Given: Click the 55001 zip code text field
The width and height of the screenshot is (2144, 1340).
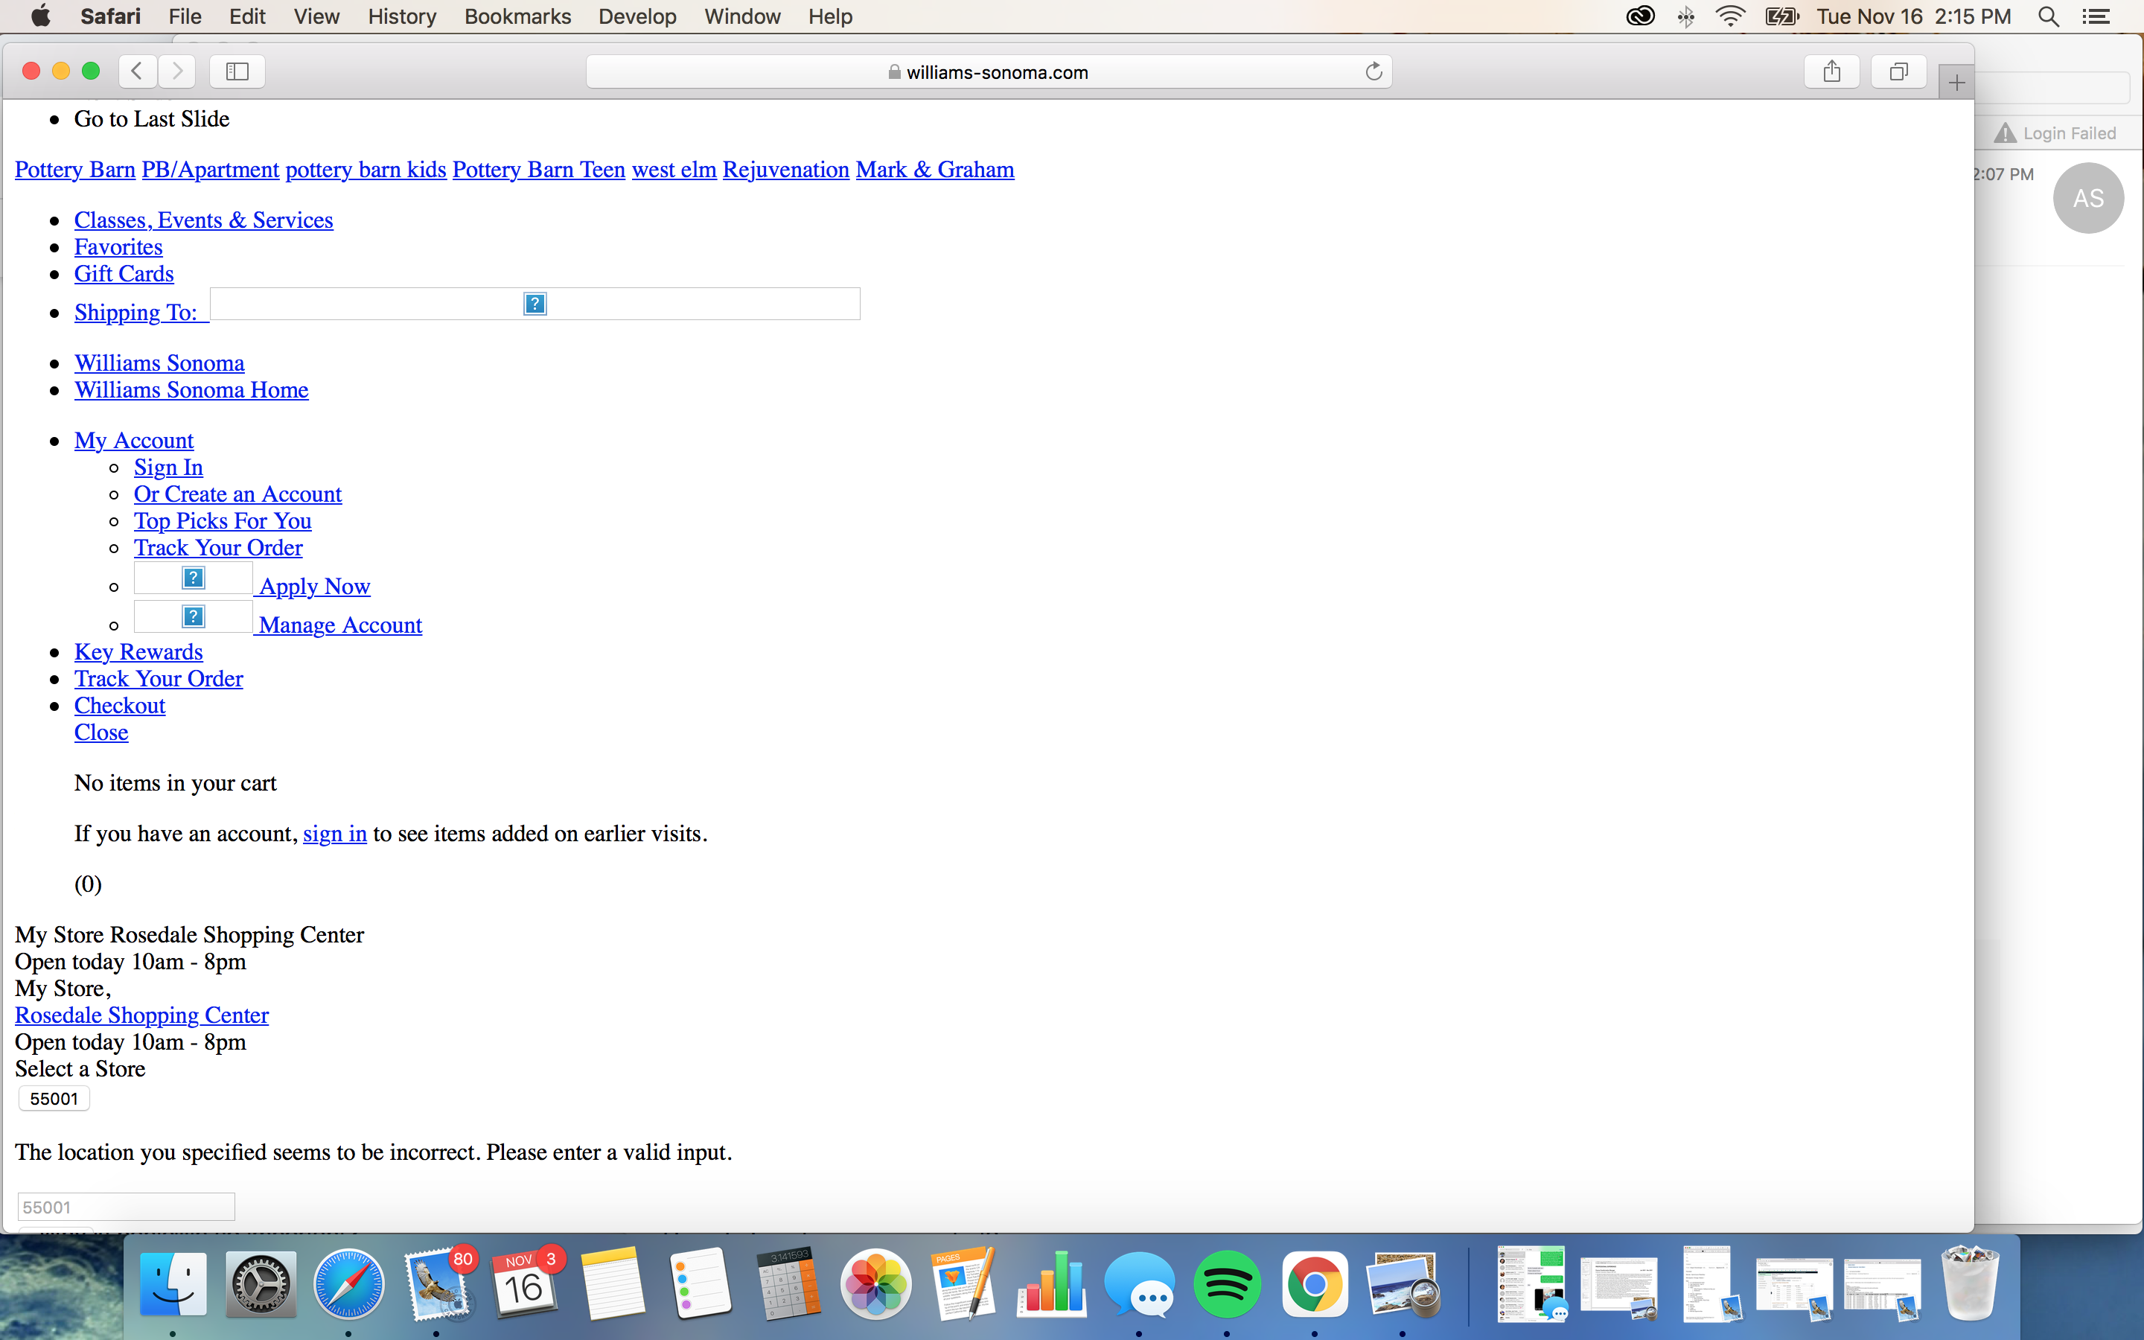Looking at the screenshot, I should [x=126, y=1207].
